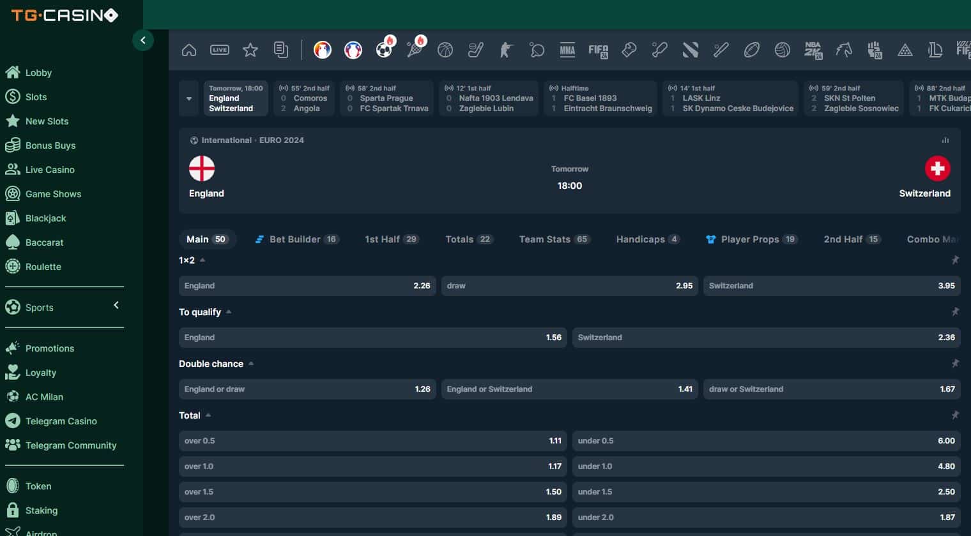Select the American football sport icon
Screen dimensions: 971x536
tap(752, 50)
